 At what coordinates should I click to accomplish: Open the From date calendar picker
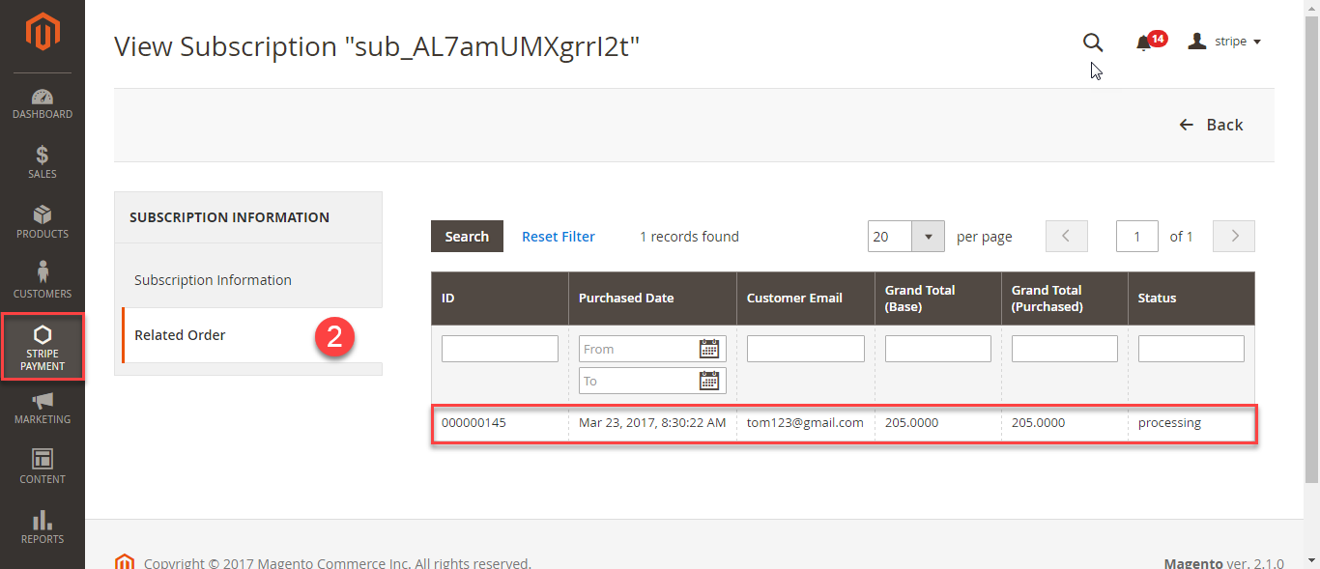tap(709, 349)
